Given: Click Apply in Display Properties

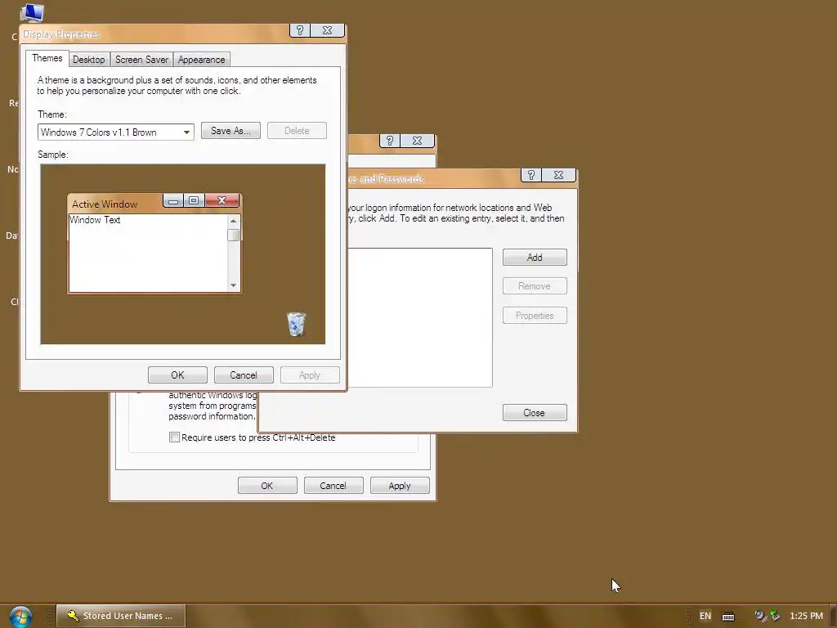Looking at the screenshot, I should tap(310, 375).
